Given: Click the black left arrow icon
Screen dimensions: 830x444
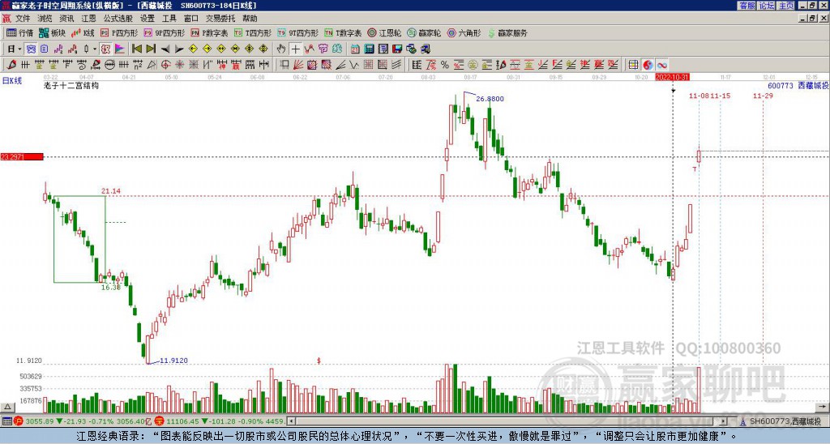Looking at the screenshot, I should (165, 49).
